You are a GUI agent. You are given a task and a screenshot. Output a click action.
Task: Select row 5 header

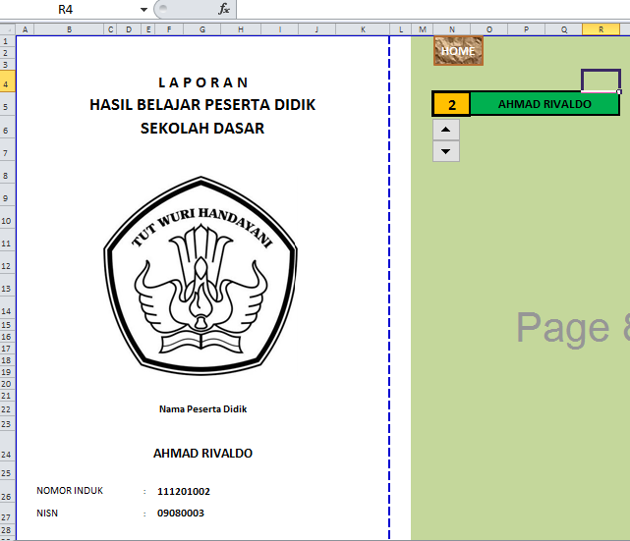[7, 104]
